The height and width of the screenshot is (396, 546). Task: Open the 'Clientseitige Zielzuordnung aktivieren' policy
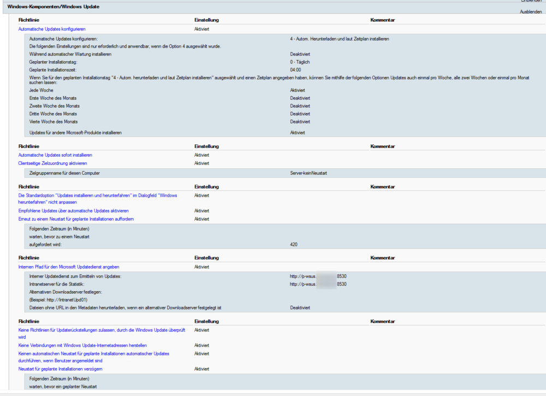(52, 163)
